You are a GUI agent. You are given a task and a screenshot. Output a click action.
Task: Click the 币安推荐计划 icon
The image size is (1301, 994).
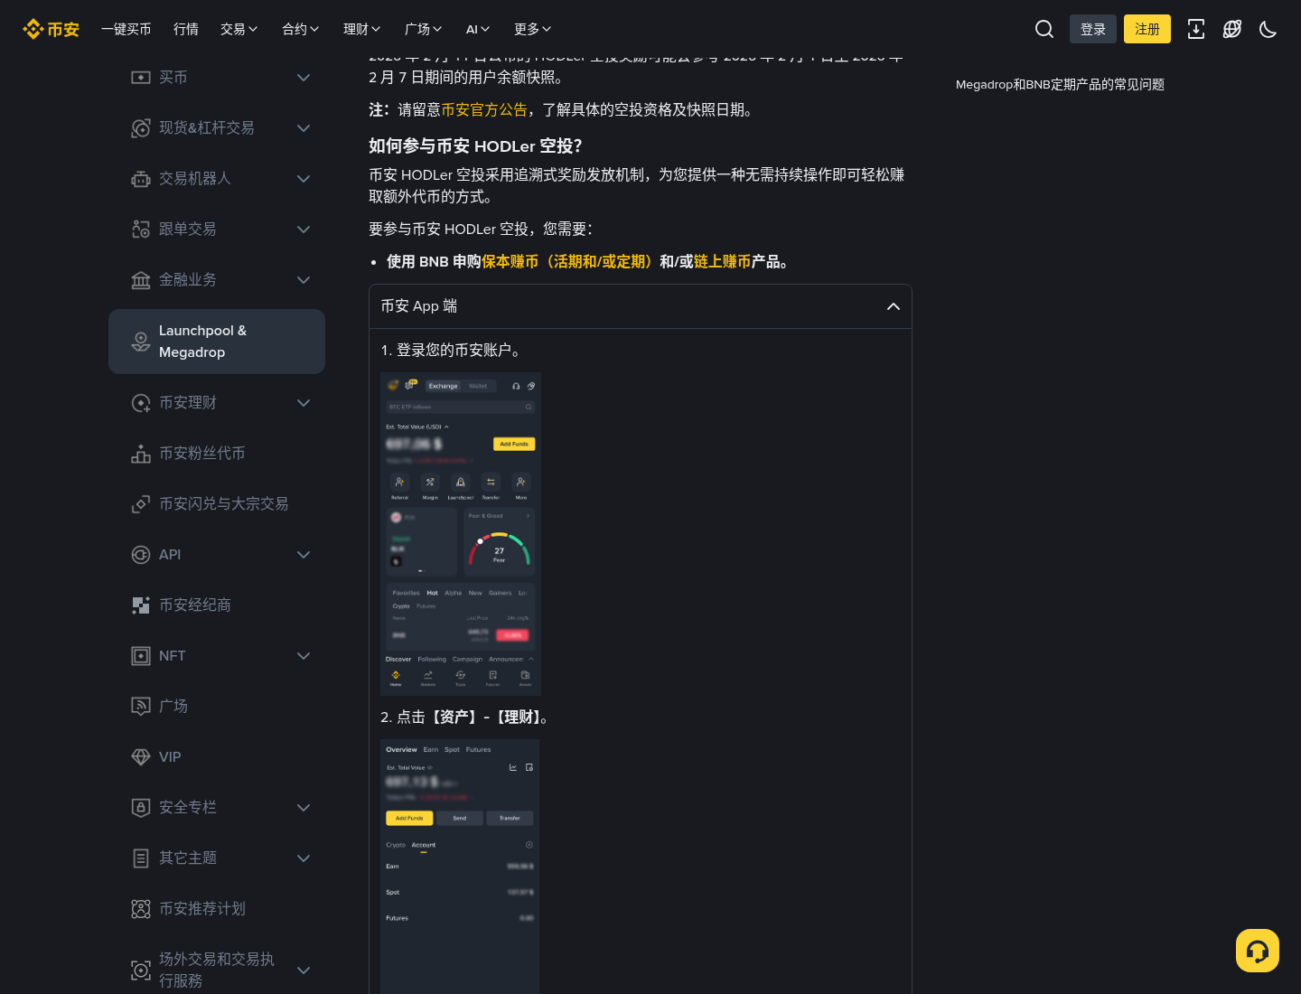pyautogui.click(x=141, y=909)
